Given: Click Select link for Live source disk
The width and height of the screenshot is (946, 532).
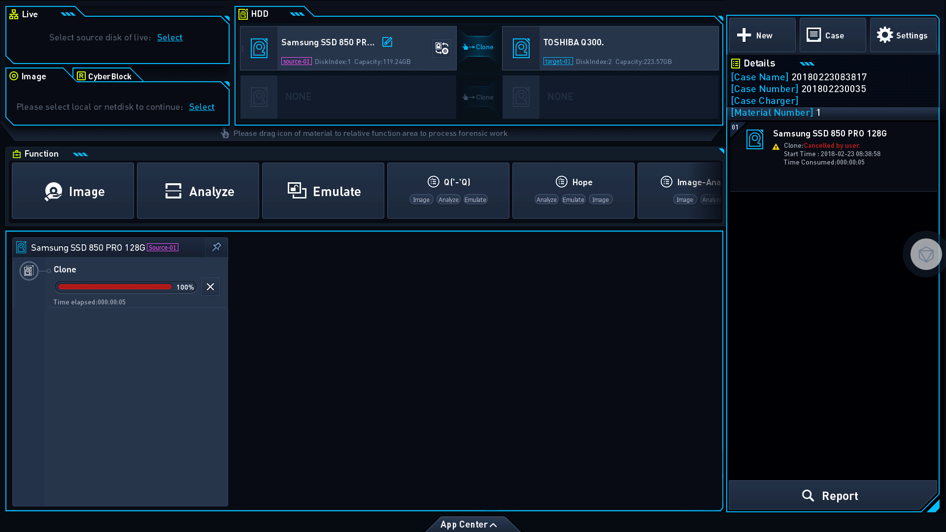Looking at the screenshot, I should point(169,36).
